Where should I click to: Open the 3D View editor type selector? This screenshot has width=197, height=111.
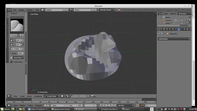[10, 96]
